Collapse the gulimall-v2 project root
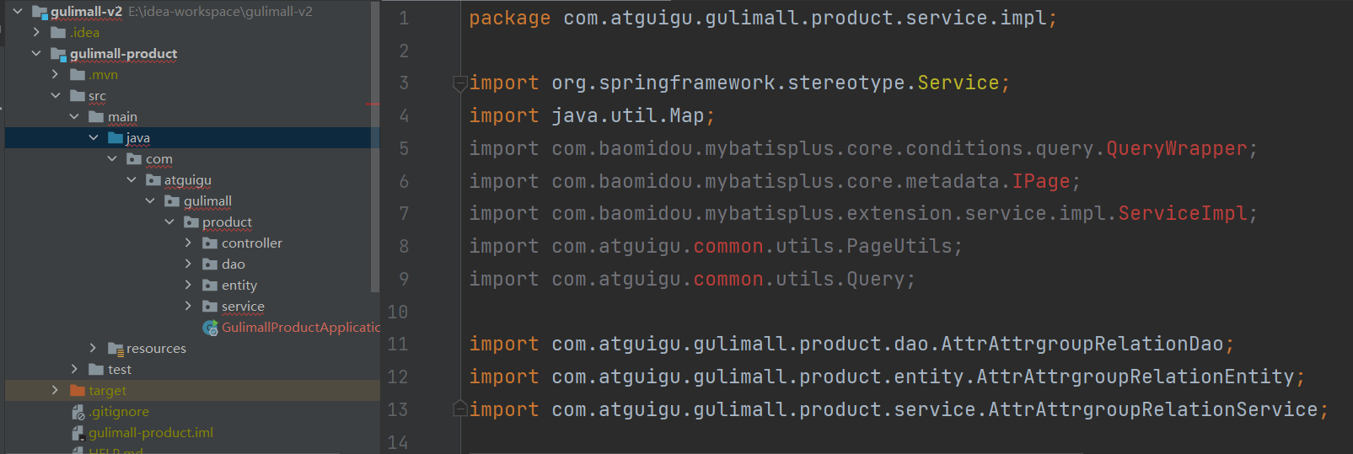The width and height of the screenshot is (1353, 454). [x=17, y=11]
